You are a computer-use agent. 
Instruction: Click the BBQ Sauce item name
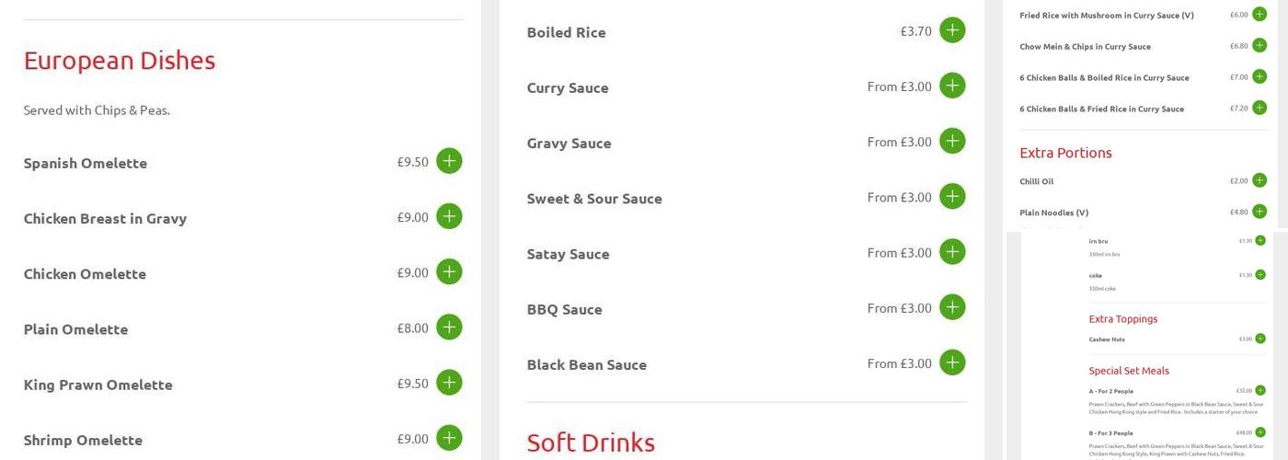click(564, 309)
